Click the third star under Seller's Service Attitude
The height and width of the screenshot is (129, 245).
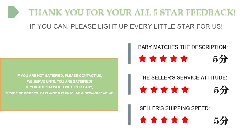coord(164,90)
